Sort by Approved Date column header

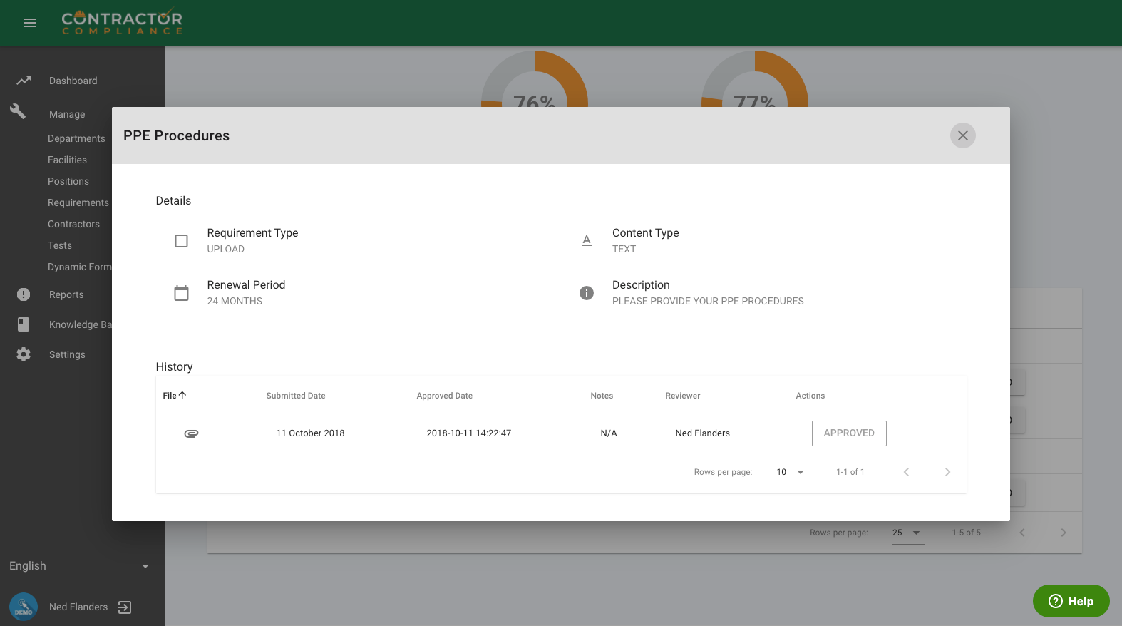click(x=445, y=396)
